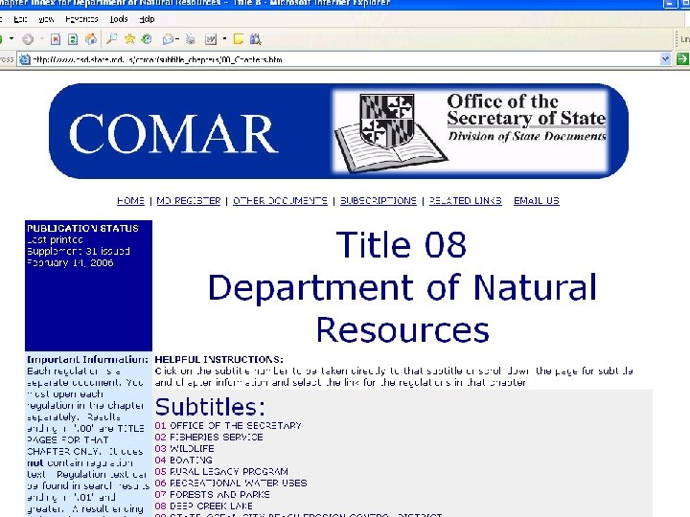690x517 pixels.
Task: Click the HOME navigation link
Action: (x=130, y=201)
